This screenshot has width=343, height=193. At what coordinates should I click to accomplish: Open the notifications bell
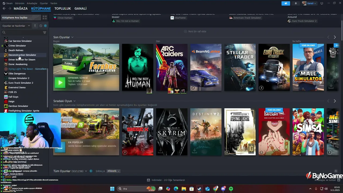click(296, 3)
